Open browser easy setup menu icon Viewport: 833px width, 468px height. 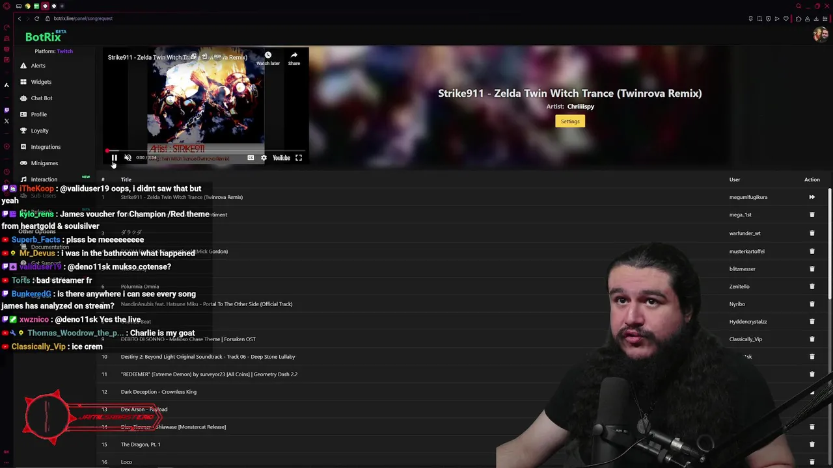(x=824, y=18)
